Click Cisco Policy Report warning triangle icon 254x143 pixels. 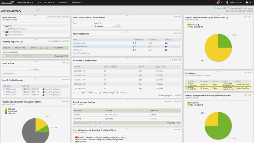click(150, 43)
